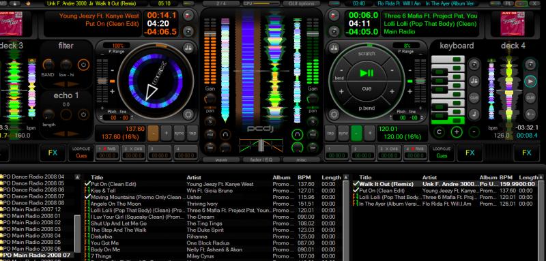Open right deck wheel settings gear icon
Image resolution: width=546 pixels, height=261 pixels.
pyautogui.click(x=334, y=114)
